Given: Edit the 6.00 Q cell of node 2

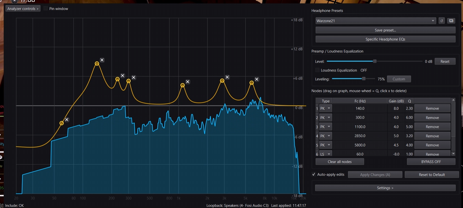Looking at the screenshot, I should click(x=409, y=118).
